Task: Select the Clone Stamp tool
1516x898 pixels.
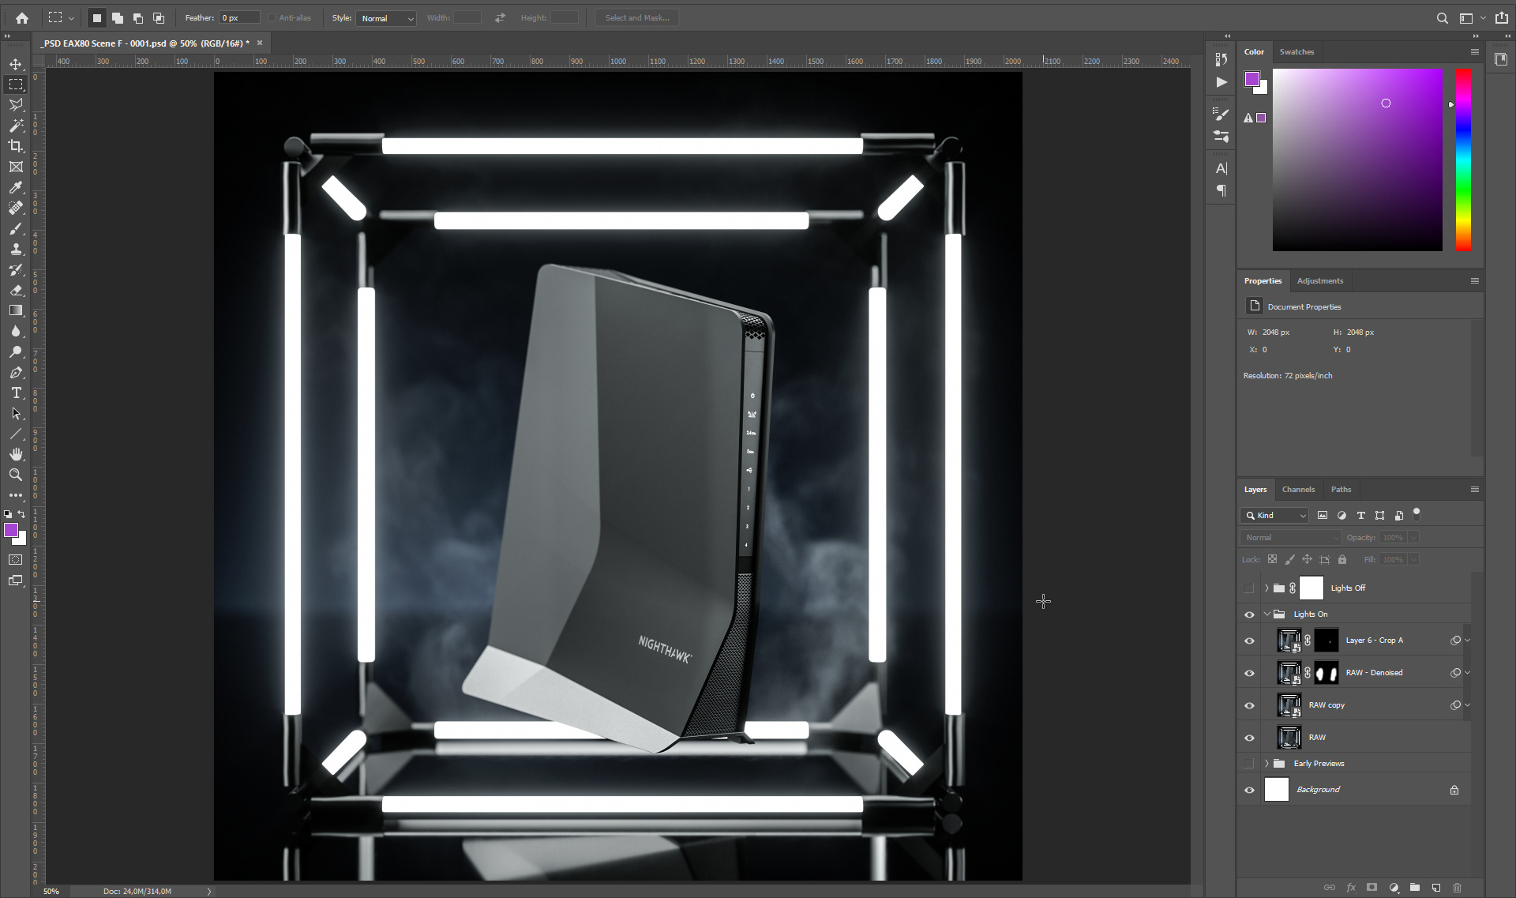Action: (x=16, y=249)
